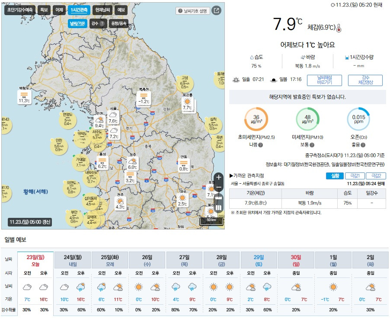The image size is (390, 319).
Task: Click help icon next to 보통
Action: click(x=312, y=145)
